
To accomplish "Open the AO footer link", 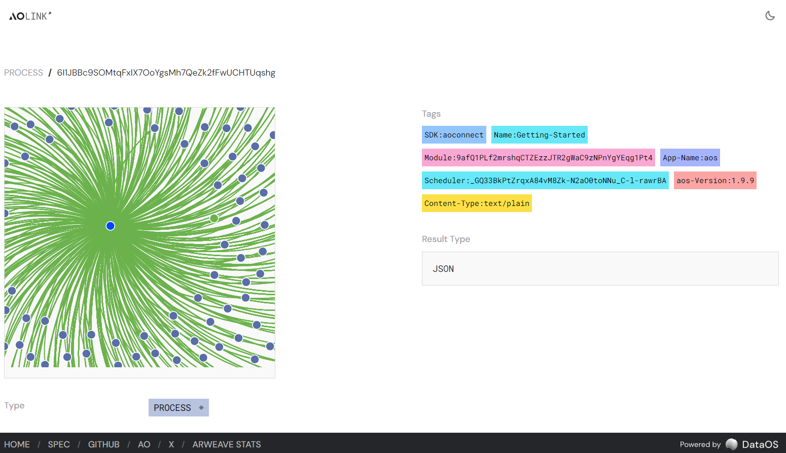I will click(144, 444).
